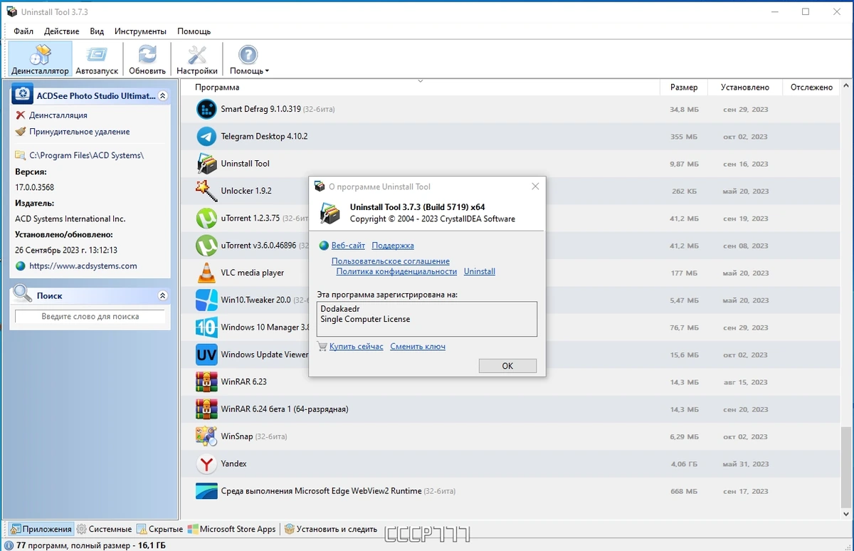
Task: Switch to the Microsoft Store Apps tab
Action: (x=232, y=529)
